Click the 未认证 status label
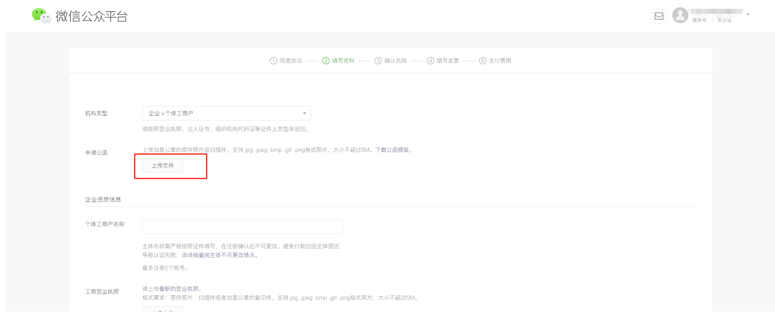 point(724,20)
